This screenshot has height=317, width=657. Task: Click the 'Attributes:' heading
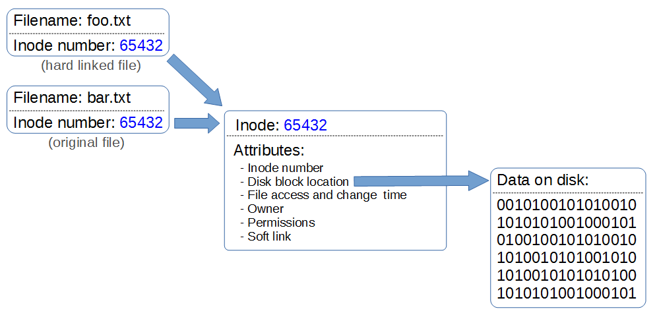tap(269, 150)
